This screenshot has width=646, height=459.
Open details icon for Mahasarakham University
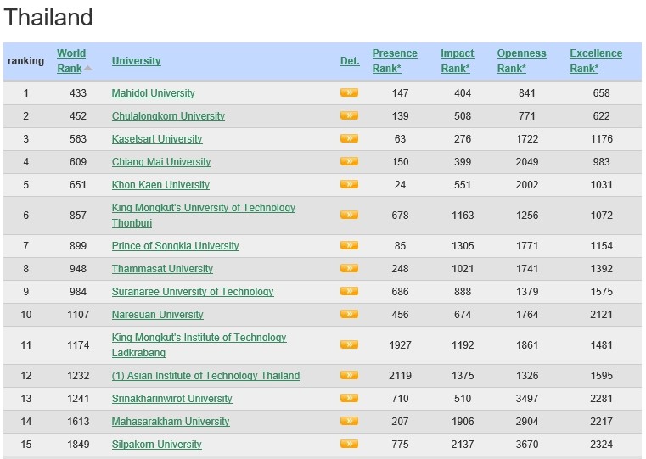click(x=349, y=421)
